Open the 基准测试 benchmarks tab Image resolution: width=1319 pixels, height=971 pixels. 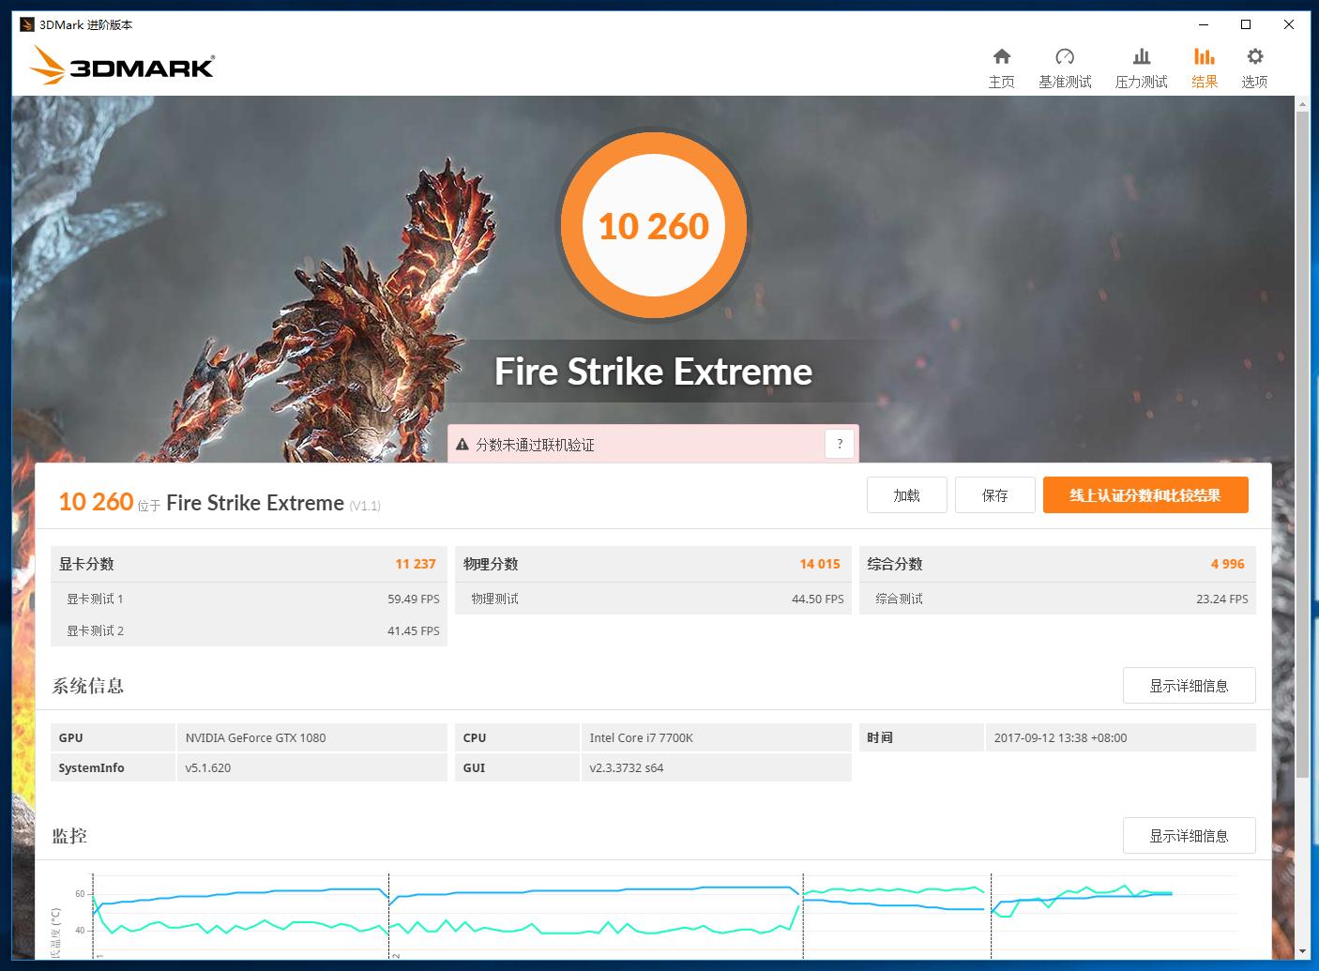pos(1065,68)
